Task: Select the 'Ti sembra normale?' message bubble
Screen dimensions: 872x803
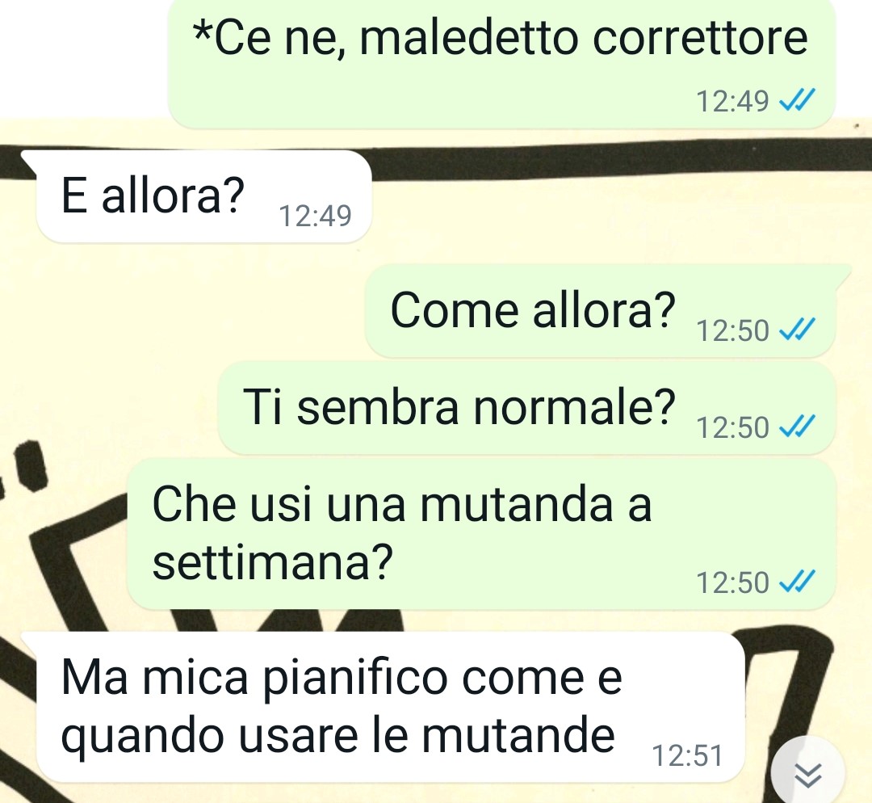Action: (x=526, y=408)
